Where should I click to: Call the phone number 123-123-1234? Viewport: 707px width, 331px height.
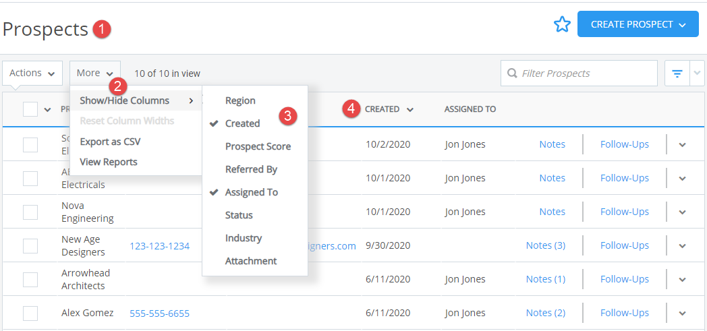tap(160, 246)
